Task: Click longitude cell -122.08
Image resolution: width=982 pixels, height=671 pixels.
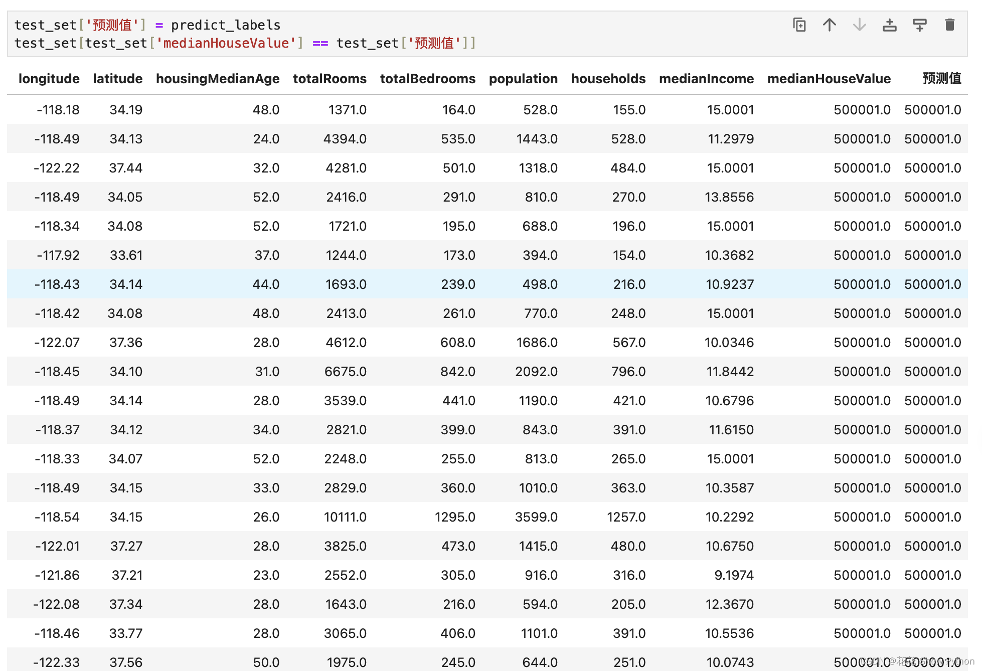Action: [x=56, y=604]
